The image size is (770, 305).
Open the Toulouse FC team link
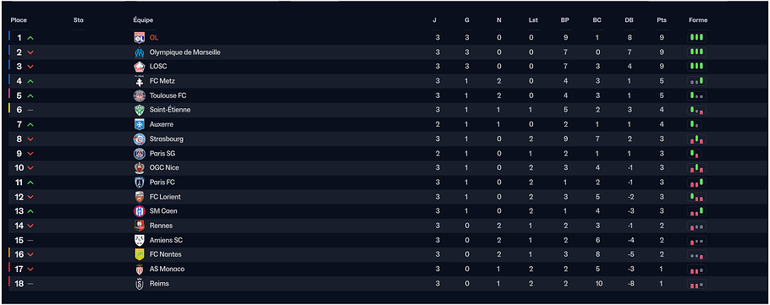(x=168, y=95)
